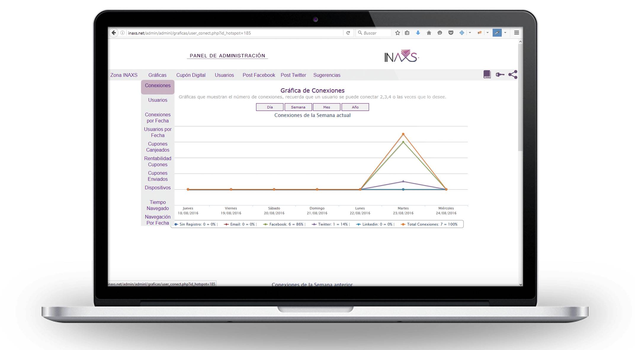
Task: Open Cupones Canjeados
Action: [158, 147]
